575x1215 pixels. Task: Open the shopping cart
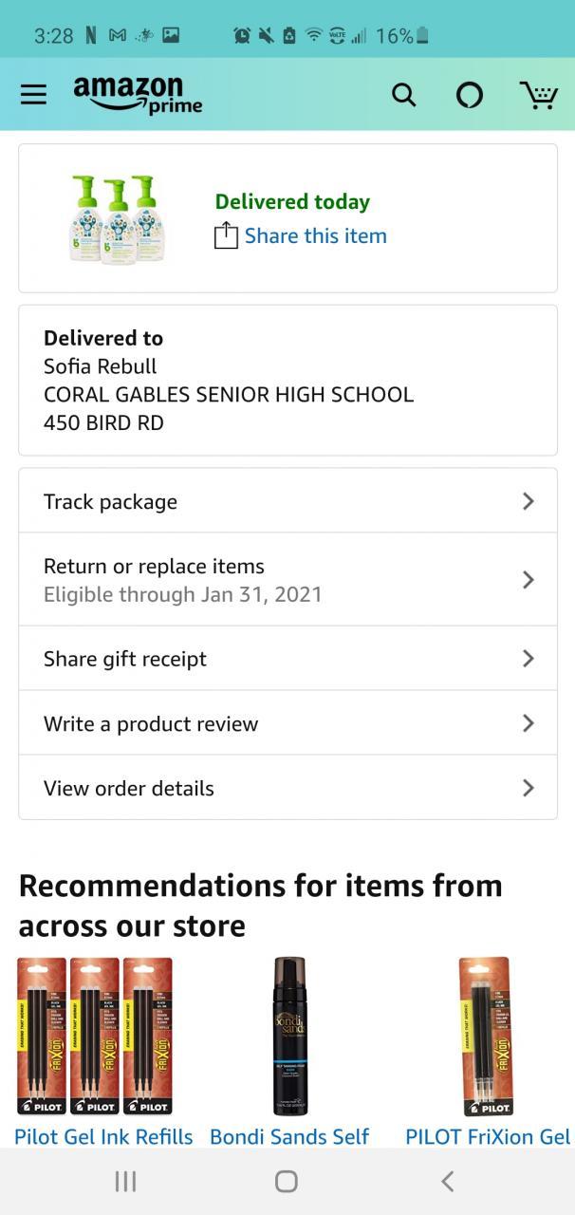coord(538,94)
